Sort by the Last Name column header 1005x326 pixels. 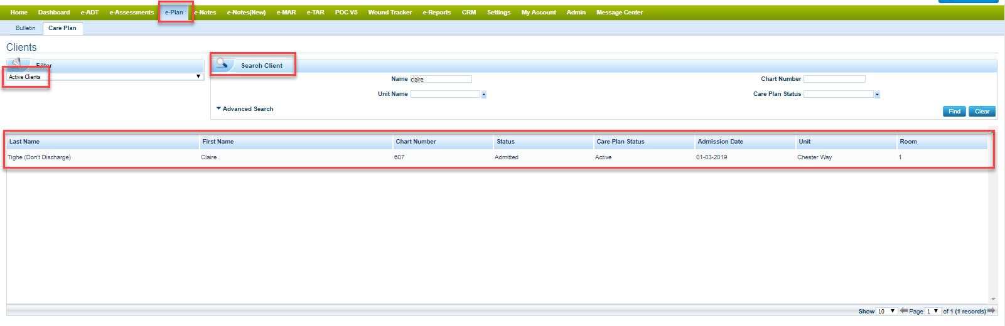tap(24, 142)
